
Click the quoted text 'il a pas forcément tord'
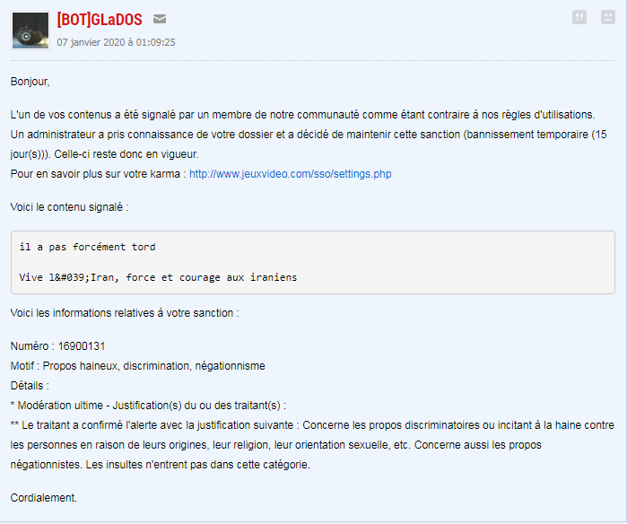click(x=87, y=248)
